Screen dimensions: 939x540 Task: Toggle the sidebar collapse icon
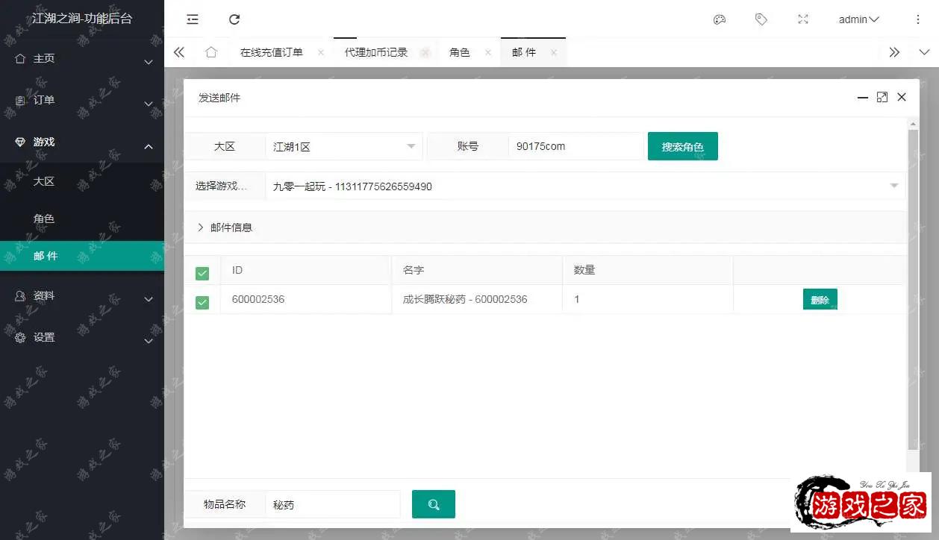(x=192, y=19)
